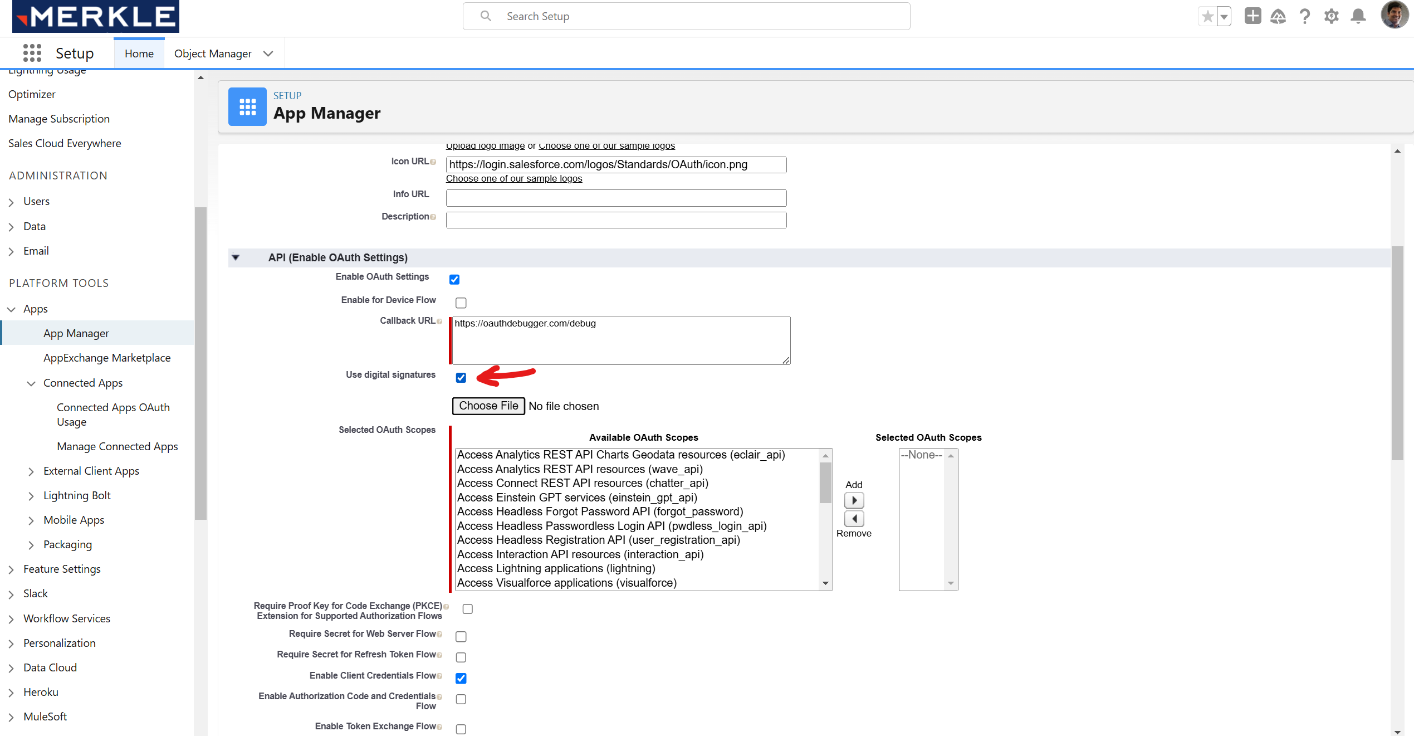The height and width of the screenshot is (736, 1414).
Task: Select Access Lightning applications (lightning) scope
Action: [556, 568]
